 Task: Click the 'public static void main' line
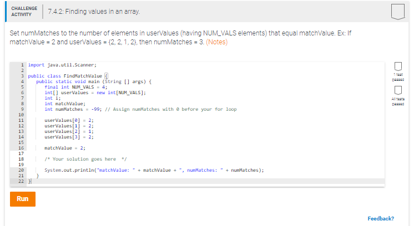click(94, 81)
